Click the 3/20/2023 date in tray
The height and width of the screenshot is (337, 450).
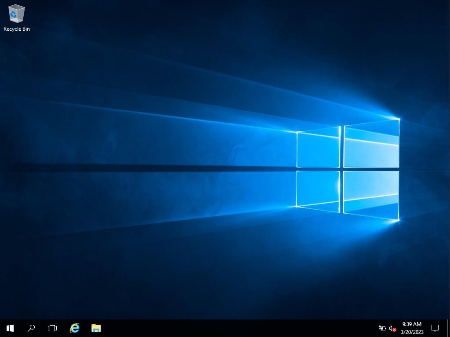coord(412,332)
